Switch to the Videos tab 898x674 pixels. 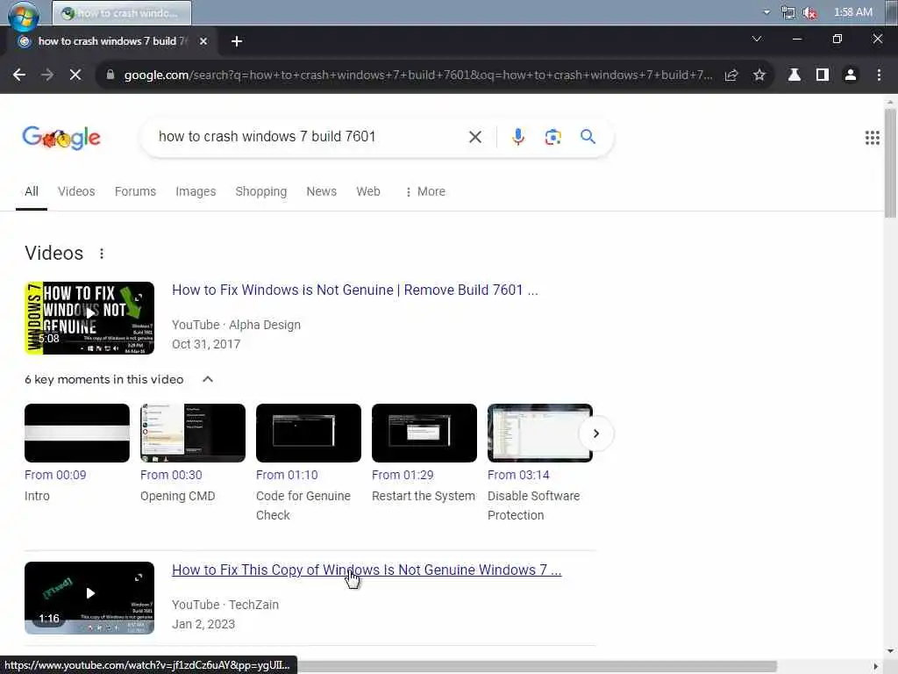tap(76, 191)
